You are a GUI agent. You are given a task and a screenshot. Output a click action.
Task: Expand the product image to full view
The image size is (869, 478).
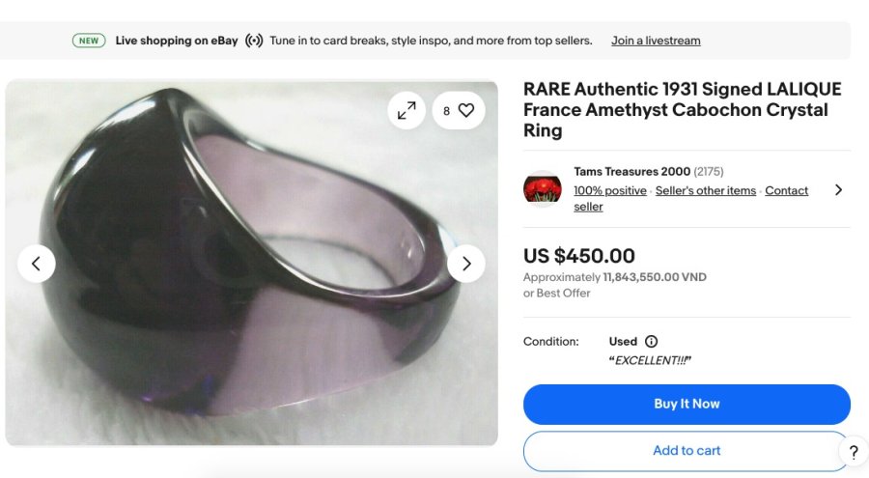coord(406,110)
